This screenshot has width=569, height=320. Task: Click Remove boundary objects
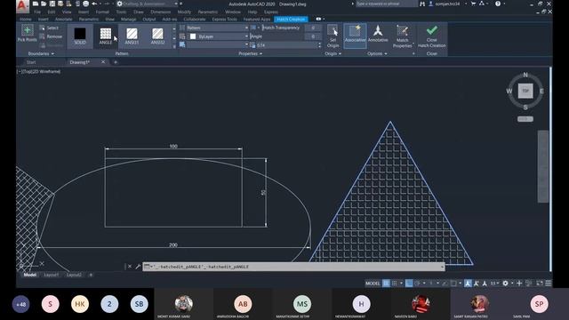click(51, 36)
